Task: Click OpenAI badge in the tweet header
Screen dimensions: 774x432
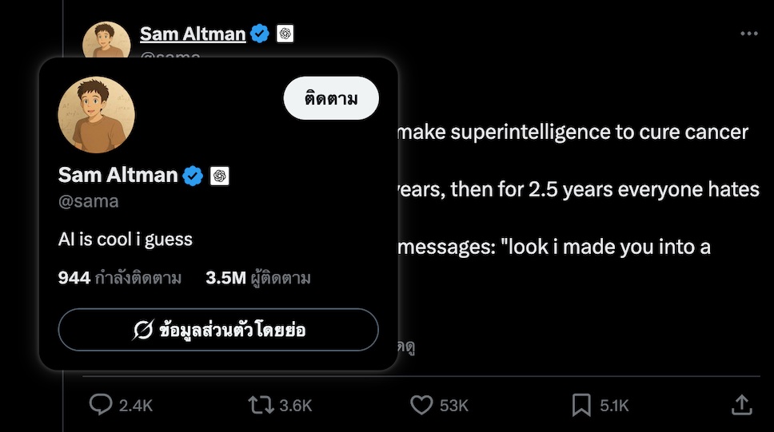Action: [x=285, y=34]
